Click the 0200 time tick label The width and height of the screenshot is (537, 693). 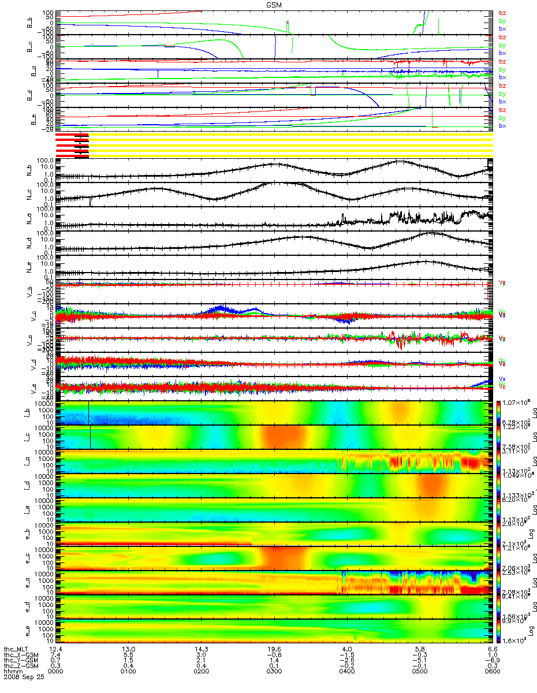click(x=202, y=672)
